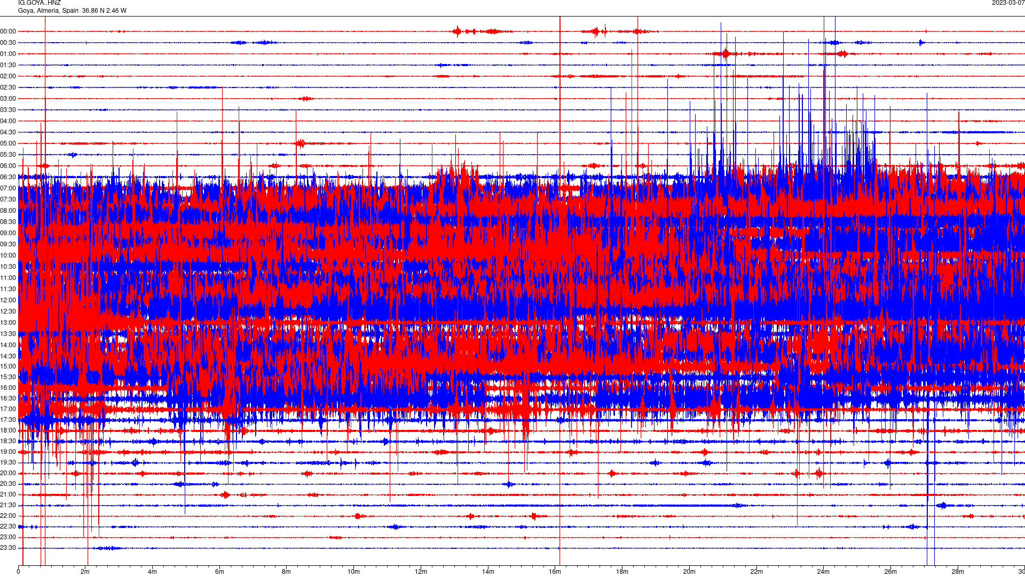
Task: Select the 17:00 time row label
Action: 8,409
